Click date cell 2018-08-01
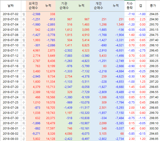160x141 pixels. (x=10, y=128)
